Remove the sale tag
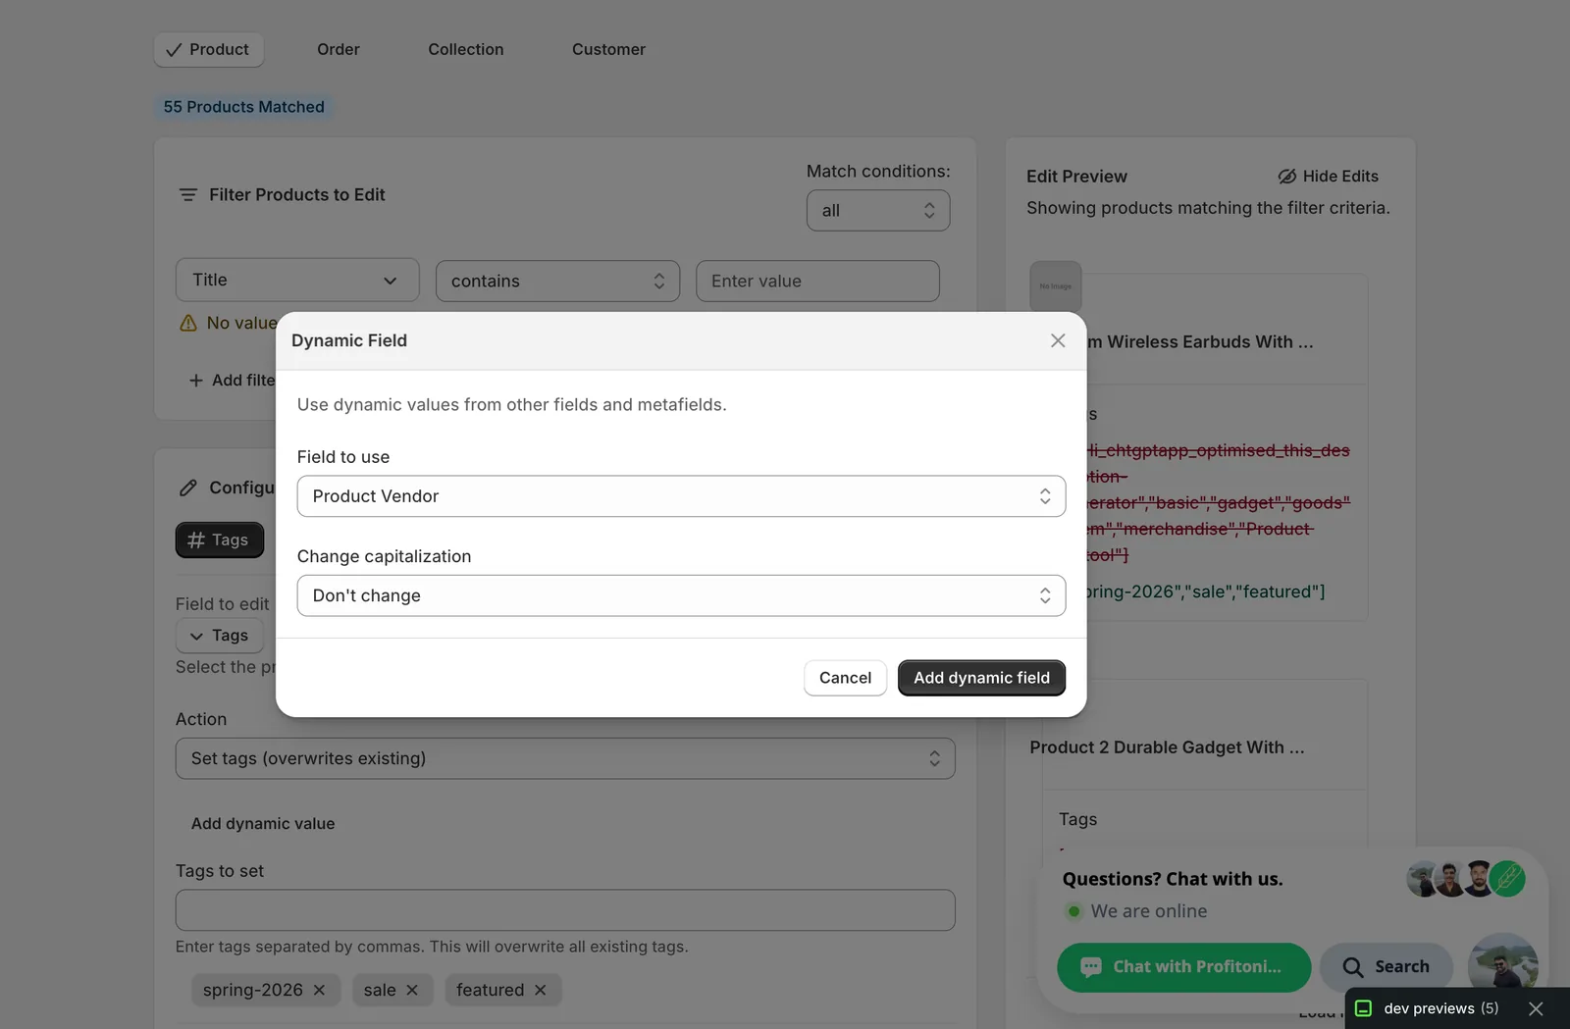 [412, 990]
